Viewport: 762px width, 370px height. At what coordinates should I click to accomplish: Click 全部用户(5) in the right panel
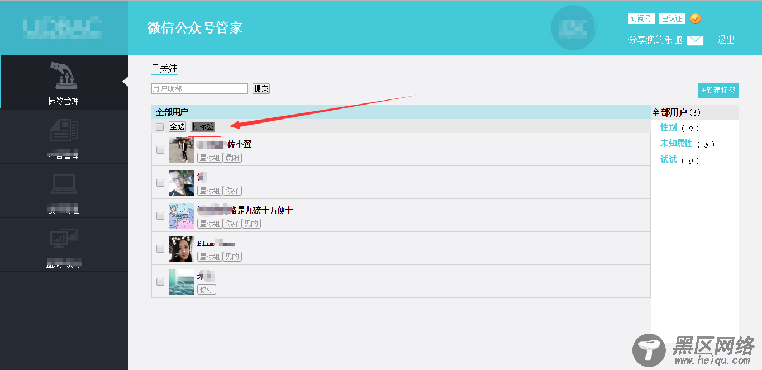pyautogui.click(x=676, y=112)
